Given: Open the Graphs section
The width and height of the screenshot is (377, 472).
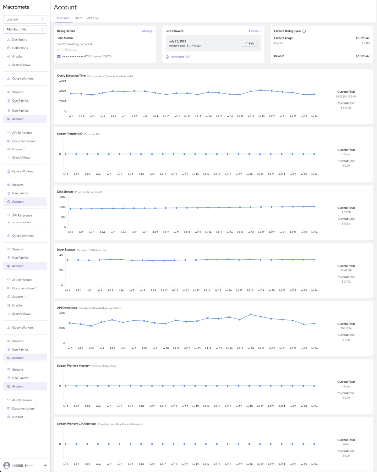Looking at the screenshot, I should pos(17,56).
